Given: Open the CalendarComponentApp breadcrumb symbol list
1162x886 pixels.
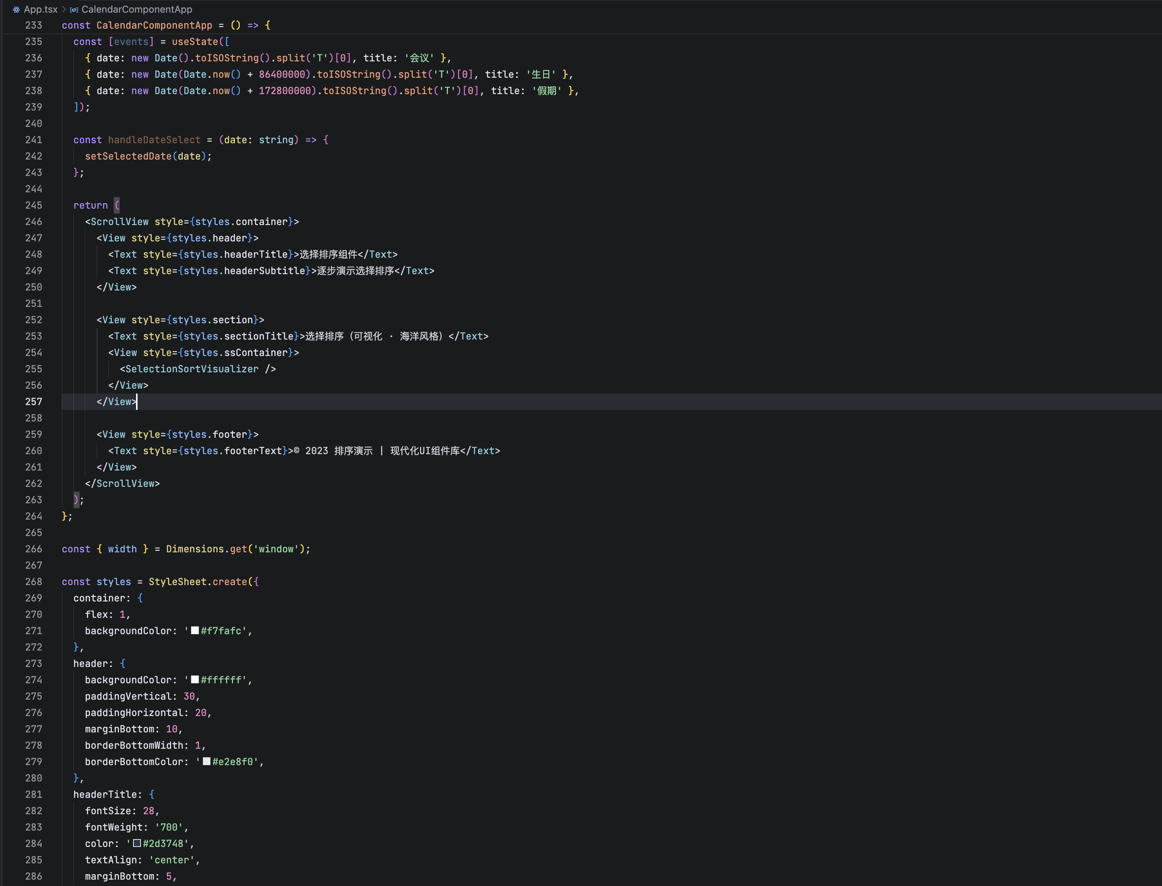Looking at the screenshot, I should pyautogui.click(x=136, y=10).
